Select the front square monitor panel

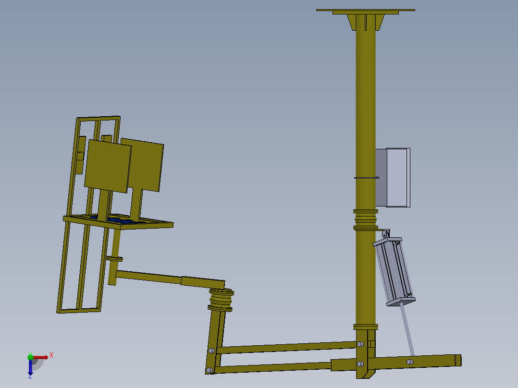click(x=108, y=166)
